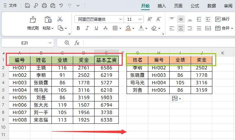The width and height of the screenshot is (235, 140).
Task: Increase font size with A+ icon
Action: click(x=150, y=19)
